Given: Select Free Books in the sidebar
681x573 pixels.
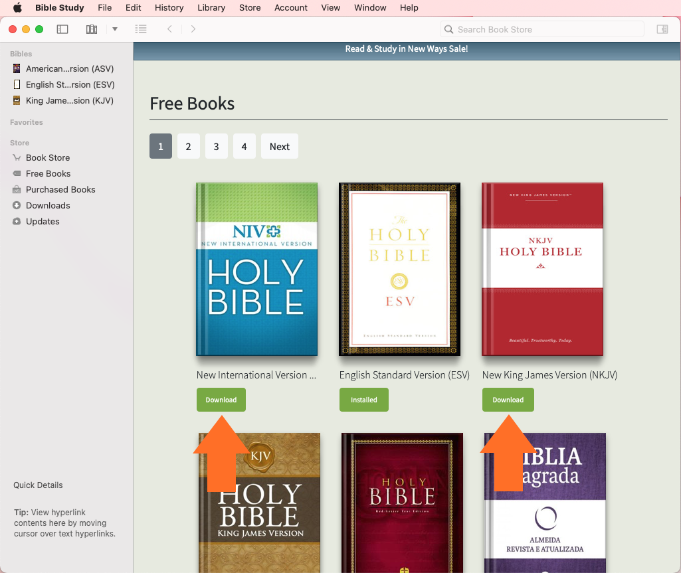Looking at the screenshot, I should (x=48, y=173).
